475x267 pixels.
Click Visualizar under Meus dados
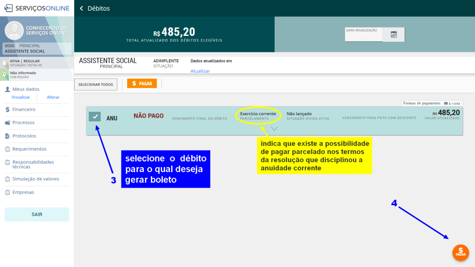20,97
